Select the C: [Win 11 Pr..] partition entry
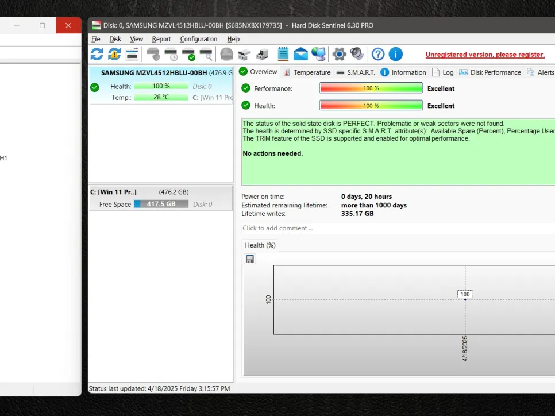Viewport: 555px width, 416px height. point(161,198)
